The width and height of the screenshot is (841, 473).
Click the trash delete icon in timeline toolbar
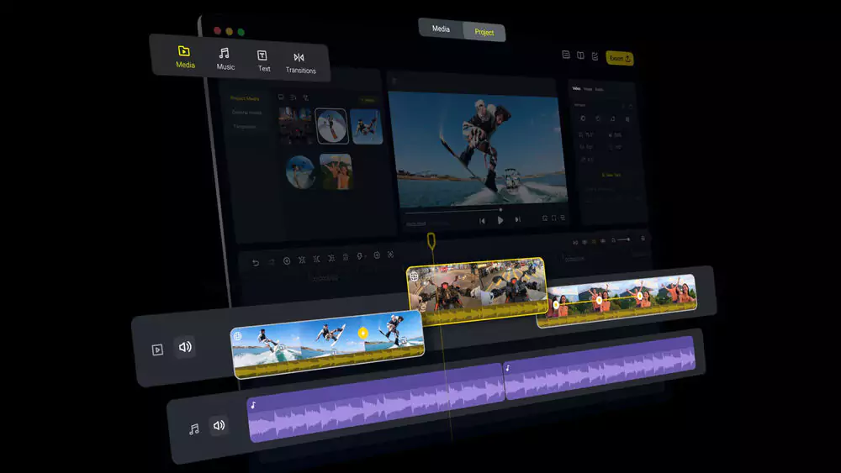(x=345, y=257)
